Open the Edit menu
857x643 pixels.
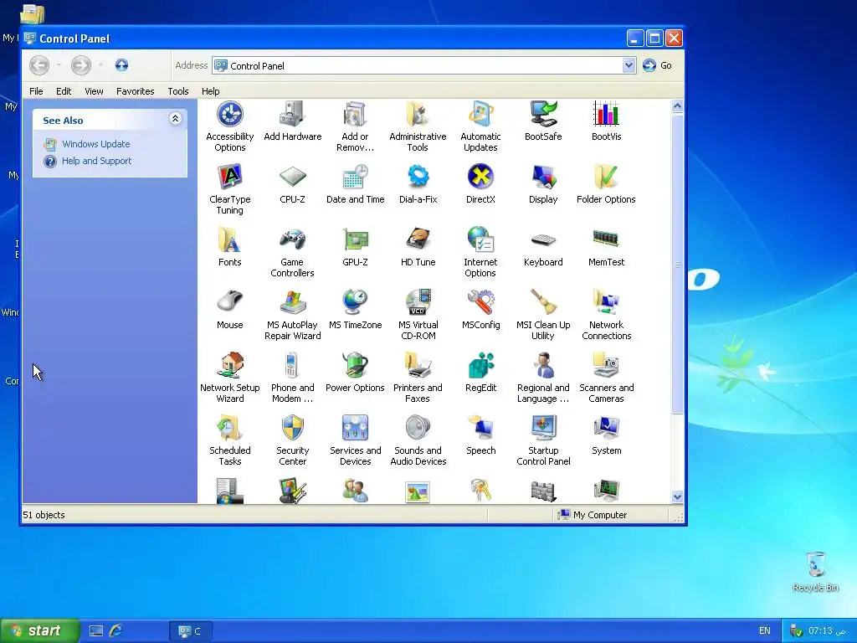click(64, 91)
